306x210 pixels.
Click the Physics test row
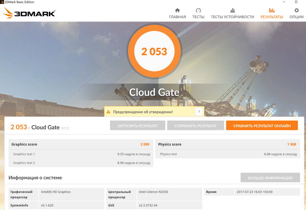point(228,154)
